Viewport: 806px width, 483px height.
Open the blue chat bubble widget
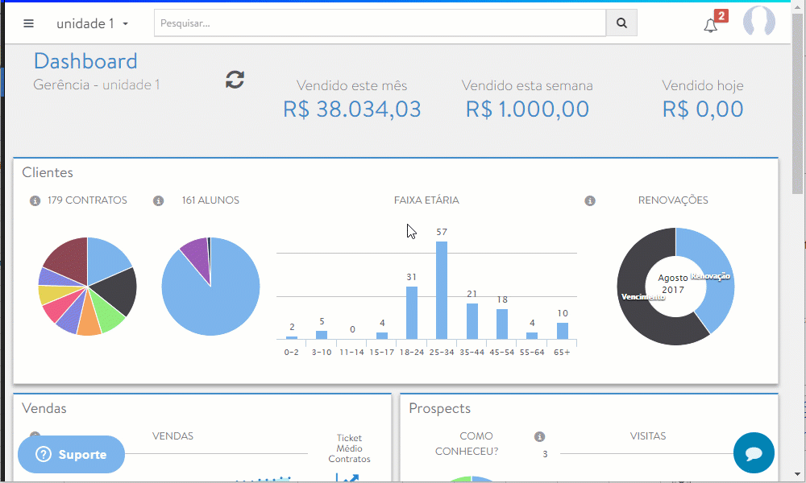click(754, 453)
